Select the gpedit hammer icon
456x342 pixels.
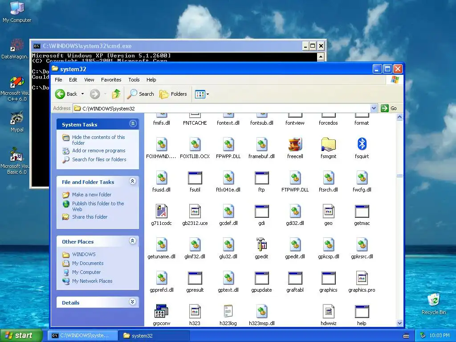point(261,244)
